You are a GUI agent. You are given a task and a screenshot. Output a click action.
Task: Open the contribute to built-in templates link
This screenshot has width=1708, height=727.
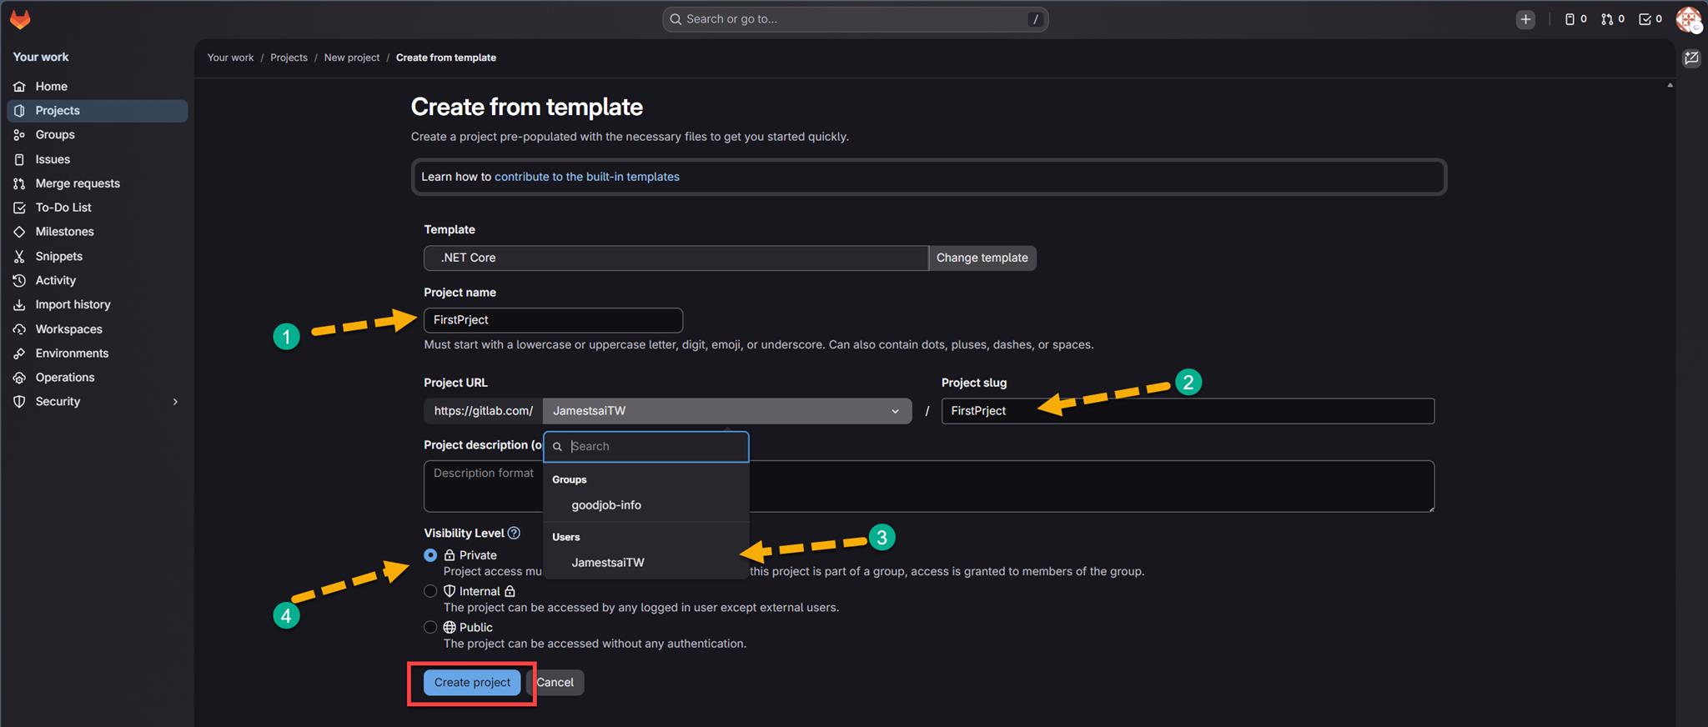coord(586,177)
